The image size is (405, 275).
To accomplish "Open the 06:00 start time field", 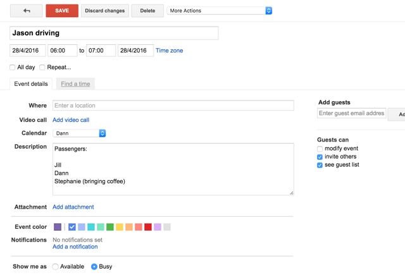I will (63, 51).
